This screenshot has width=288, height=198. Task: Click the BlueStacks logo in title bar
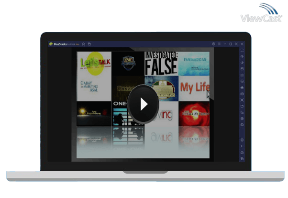(x=51, y=44)
